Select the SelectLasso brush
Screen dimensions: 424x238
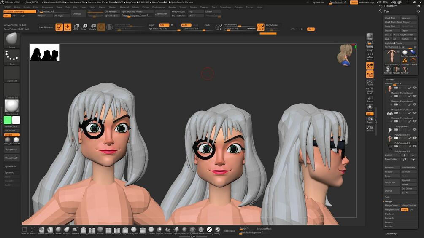pos(33,230)
